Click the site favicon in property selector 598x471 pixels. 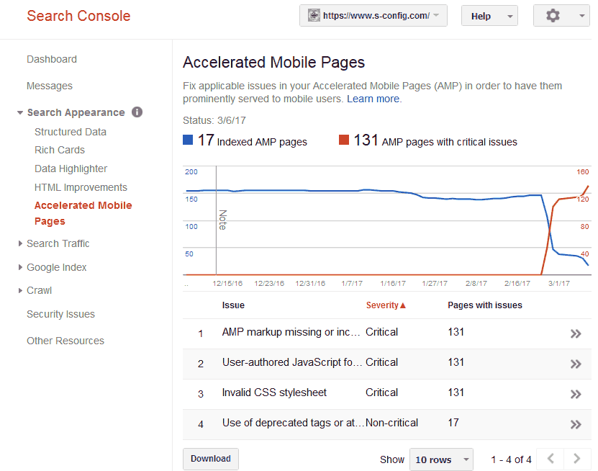point(314,16)
